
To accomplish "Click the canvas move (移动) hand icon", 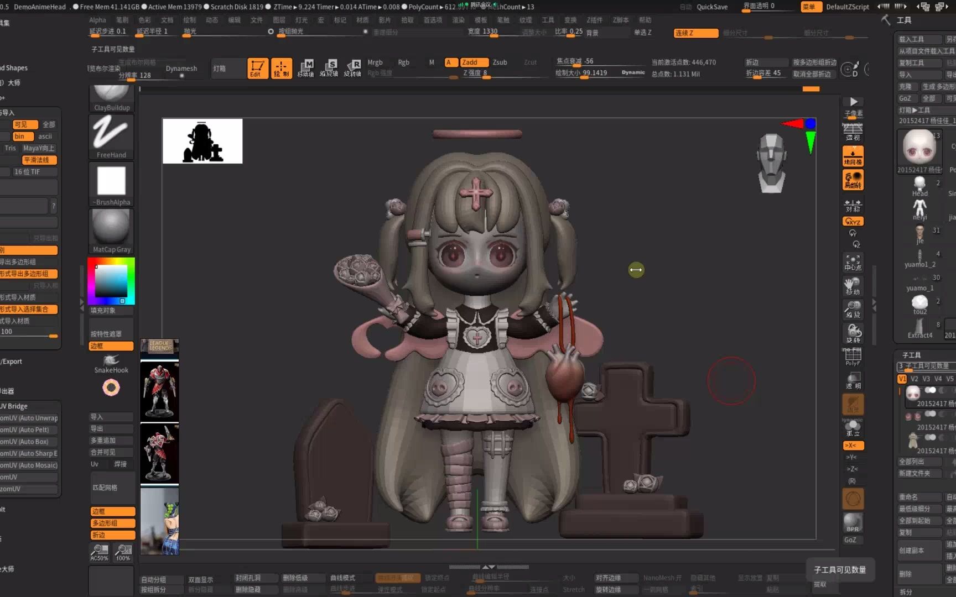I will click(853, 286).
